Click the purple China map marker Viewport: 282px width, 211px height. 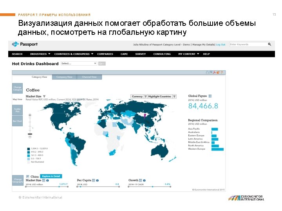click(x=145, y=116)
